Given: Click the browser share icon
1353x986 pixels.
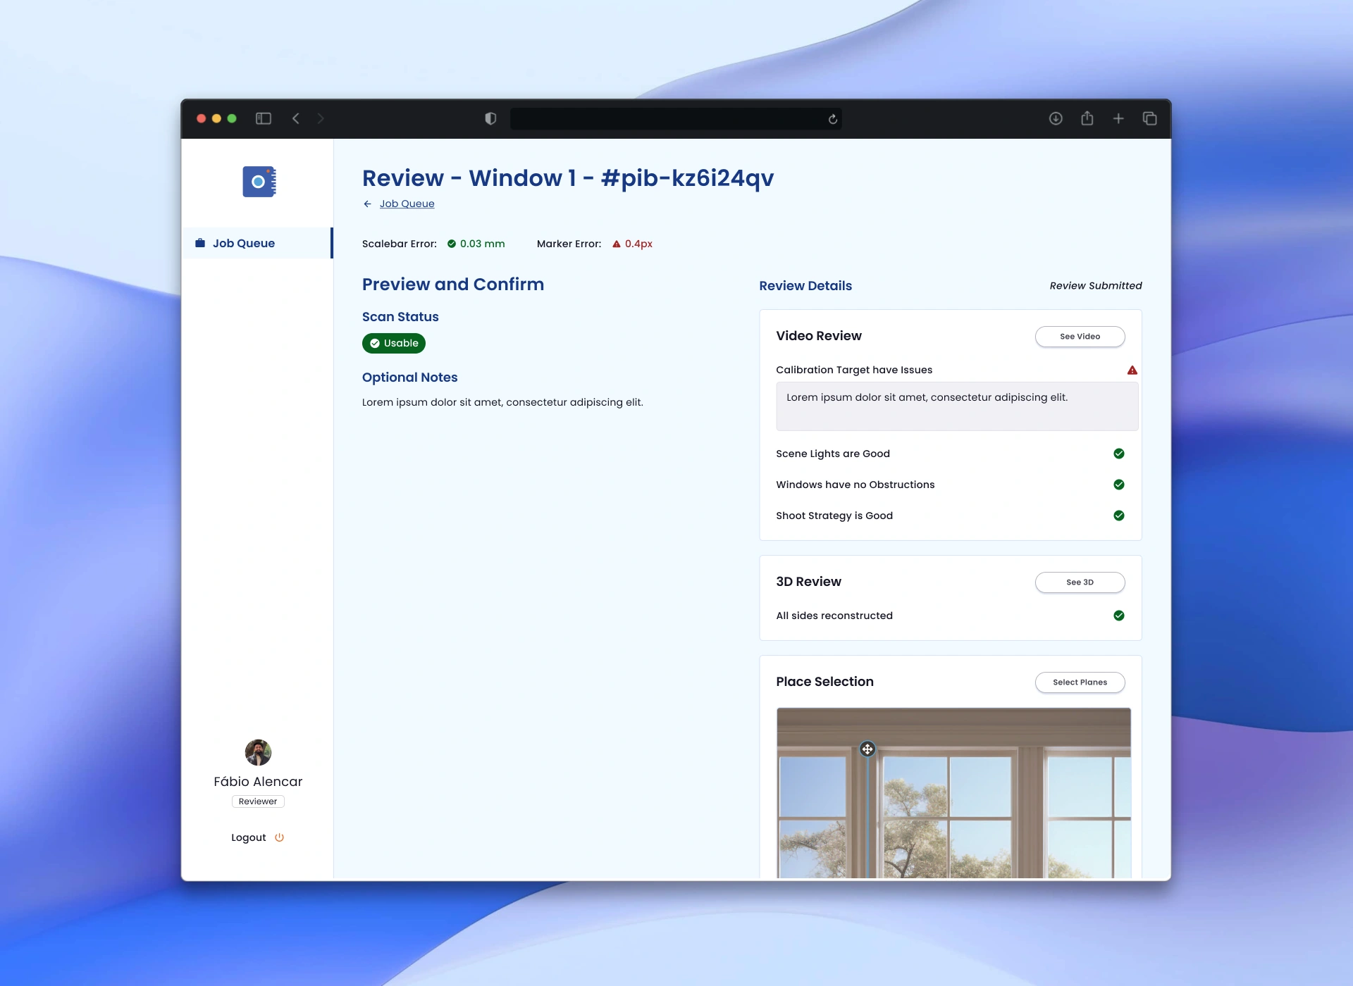Looking at the screenshot, I should pyautogui.click(x=1087, y=118).
